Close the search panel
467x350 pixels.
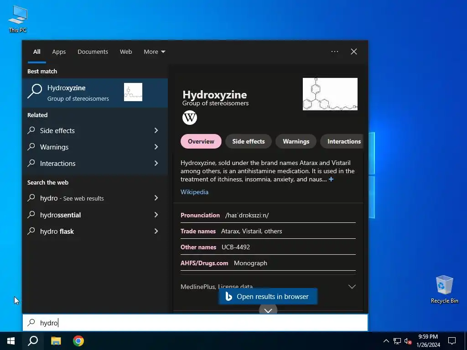click(354, 51)
